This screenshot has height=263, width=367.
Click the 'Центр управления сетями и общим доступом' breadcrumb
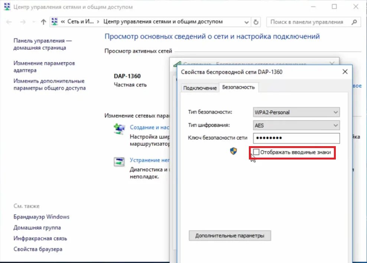tap(163, 22)
